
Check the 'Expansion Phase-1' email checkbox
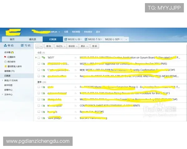coord(39,87)
